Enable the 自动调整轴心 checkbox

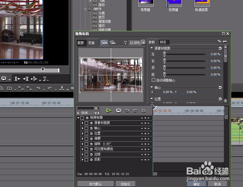coord(154,80)
